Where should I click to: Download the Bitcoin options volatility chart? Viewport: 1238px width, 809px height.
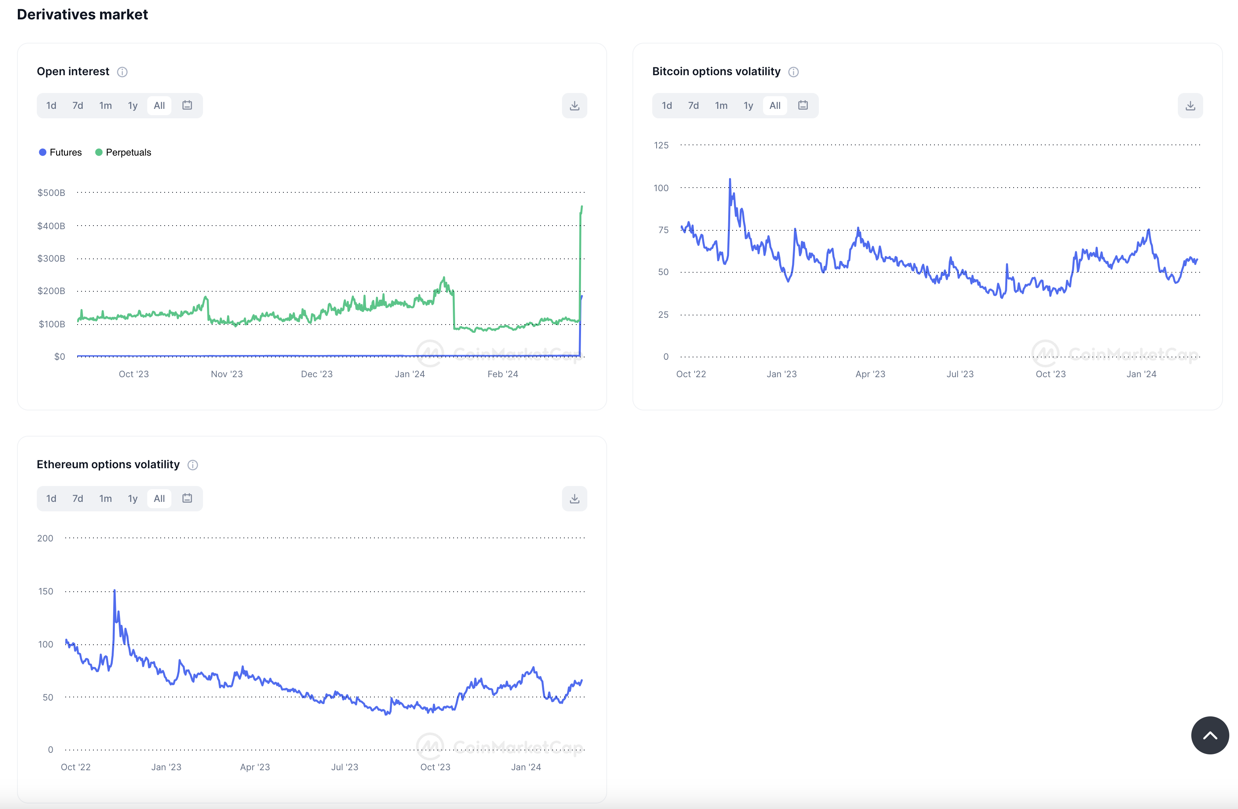[x=1190, y=106]
